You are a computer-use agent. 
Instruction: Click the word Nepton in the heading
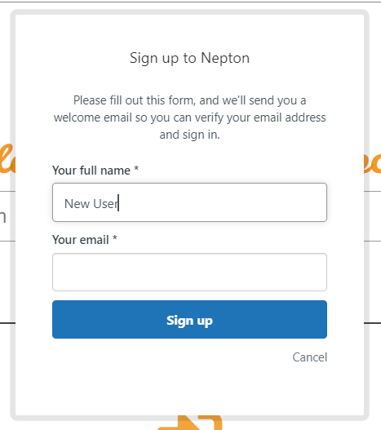pyautogui.click(x=225, y=58)
